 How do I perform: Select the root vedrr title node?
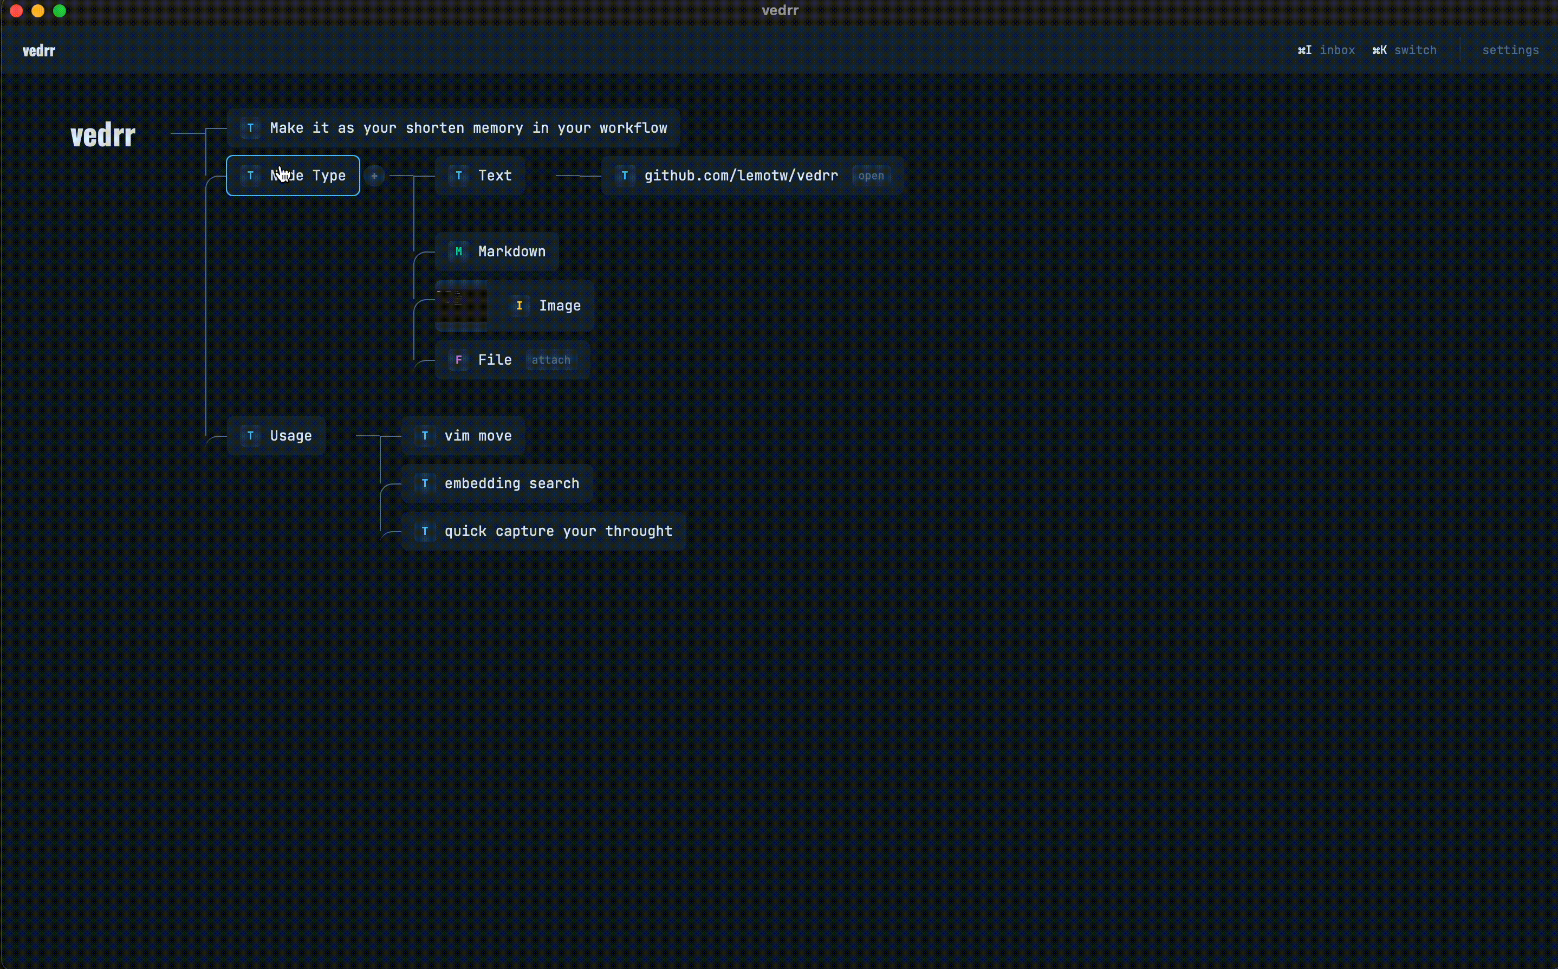(x=103, y=135)
